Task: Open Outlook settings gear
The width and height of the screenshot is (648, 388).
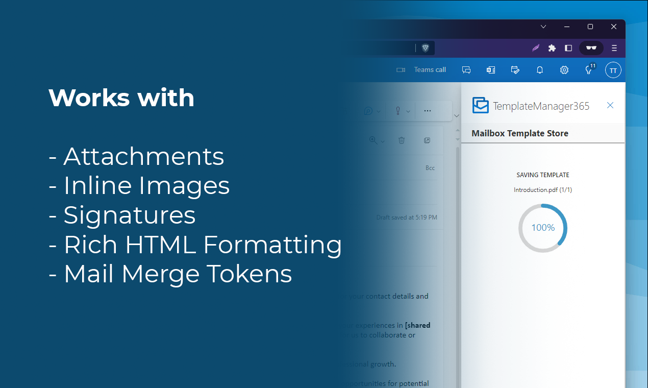Action: (x=564, y=70)
